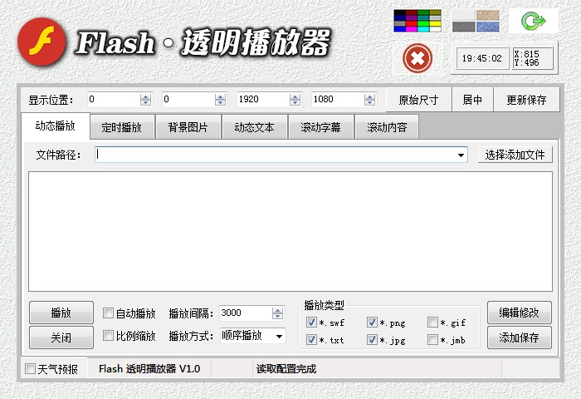
Task: Click the 关闭 button
Action: [x=61, y=337]
